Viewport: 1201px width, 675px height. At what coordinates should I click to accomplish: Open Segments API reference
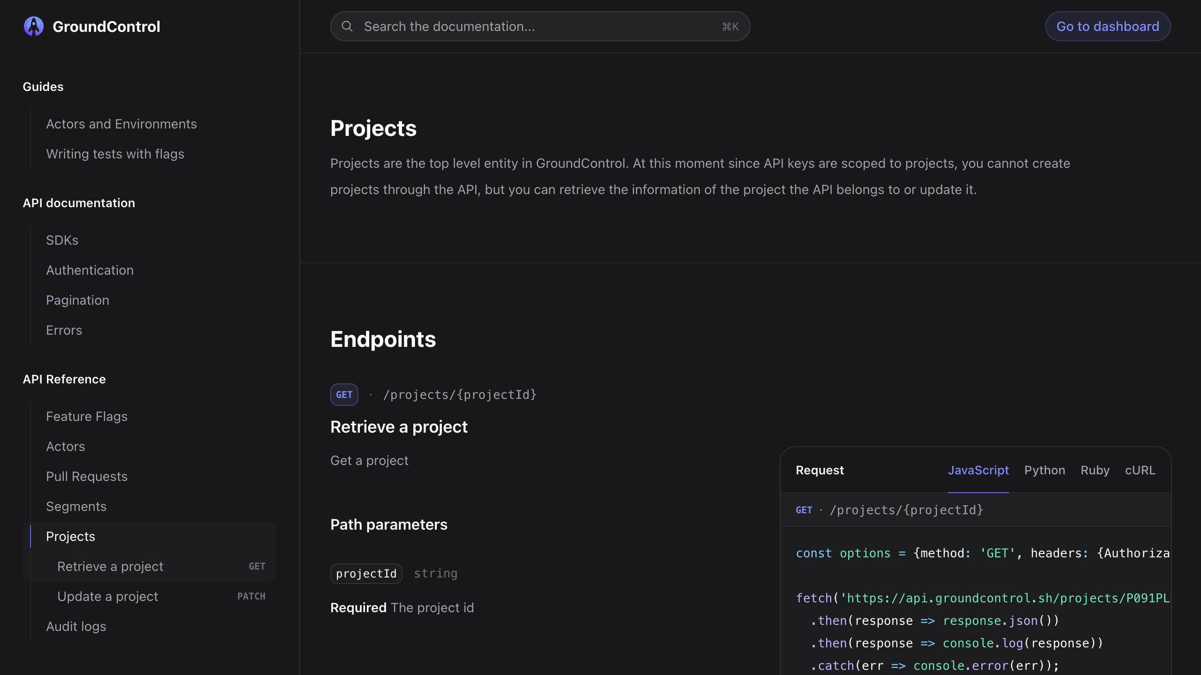pyautogui.click(x=76, y=506)
